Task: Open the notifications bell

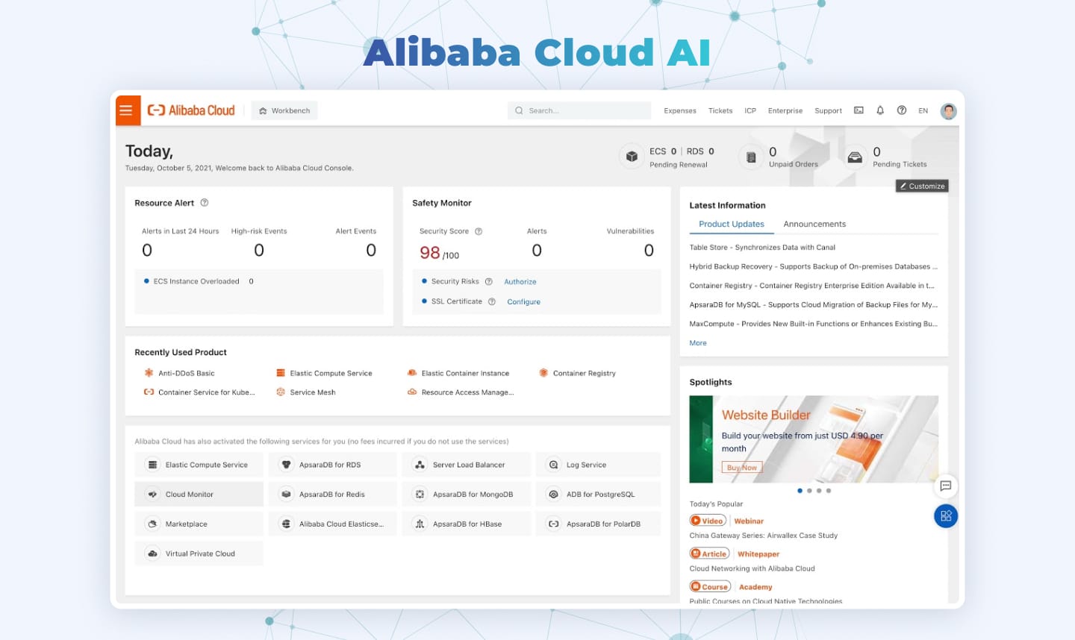Action: (880, 110)
